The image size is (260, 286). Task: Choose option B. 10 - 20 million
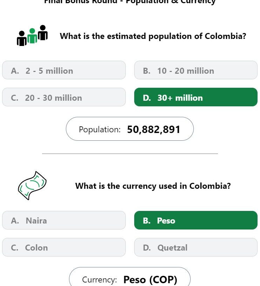click(196, 70)
